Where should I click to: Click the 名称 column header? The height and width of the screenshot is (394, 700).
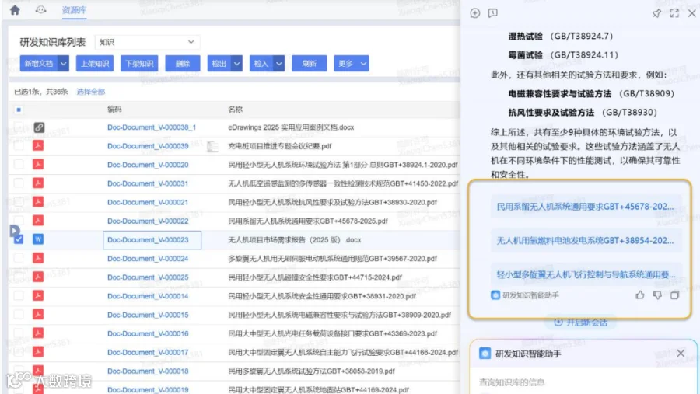click(235, 110)
